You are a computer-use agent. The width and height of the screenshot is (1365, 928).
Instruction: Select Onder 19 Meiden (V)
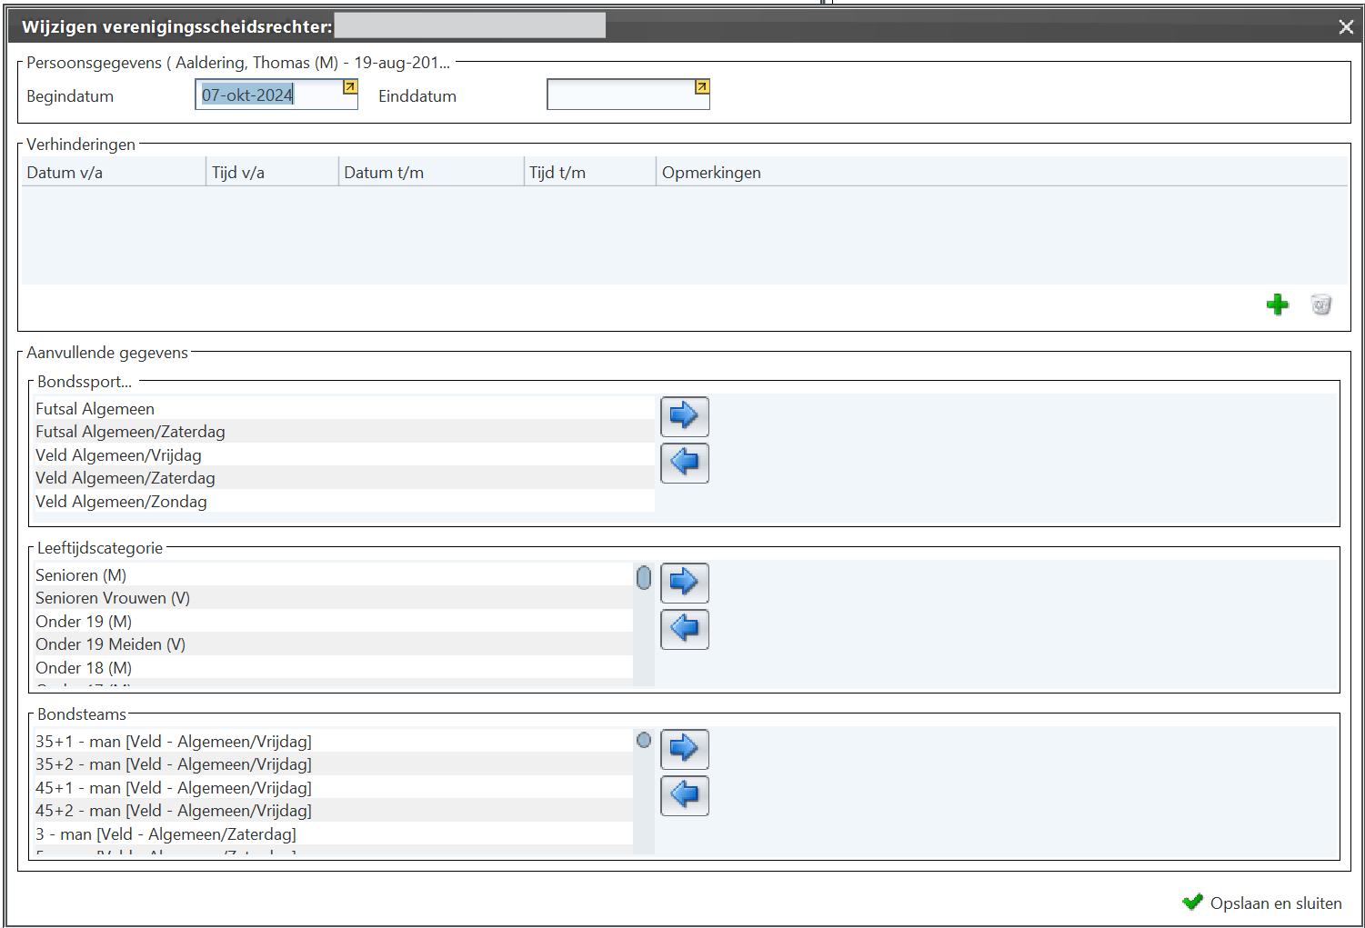pyautogui.click(x=332, y=644)
